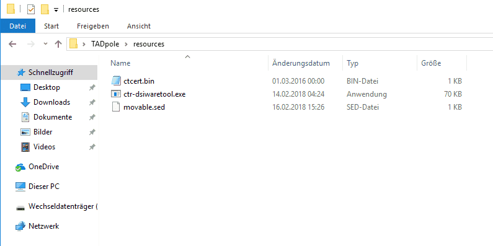
Task: Select Schnellzugriff in navigation pane
Action: pos(51,72)
